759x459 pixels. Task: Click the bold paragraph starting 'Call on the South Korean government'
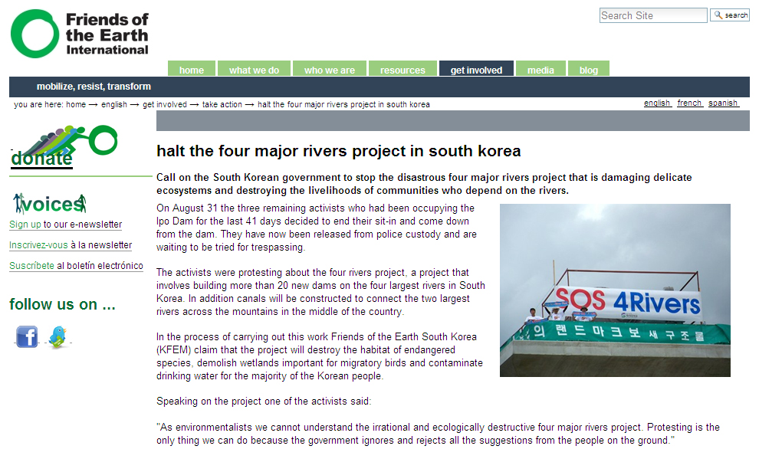(424, 184)
